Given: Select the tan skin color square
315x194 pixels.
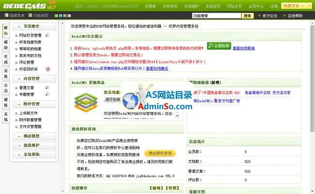Looking at the screenshot, I should coord(65,16).
